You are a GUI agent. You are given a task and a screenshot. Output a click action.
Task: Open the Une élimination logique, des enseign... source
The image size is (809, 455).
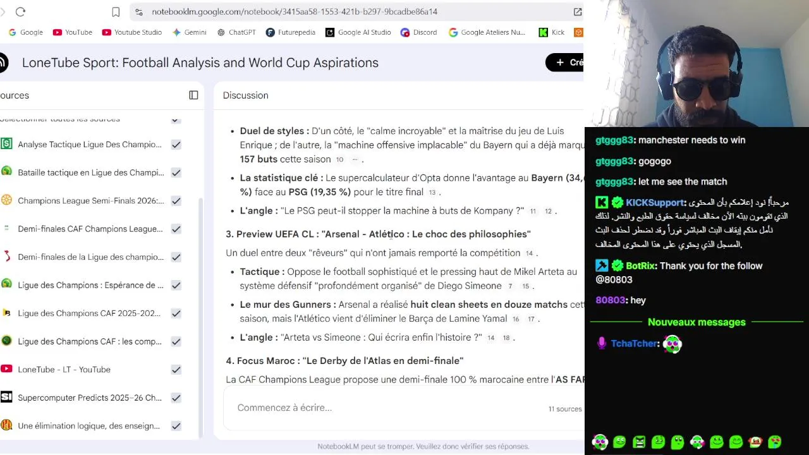88,425
